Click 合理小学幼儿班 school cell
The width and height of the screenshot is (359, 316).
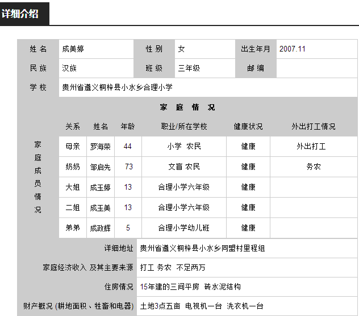coord(184,228)
